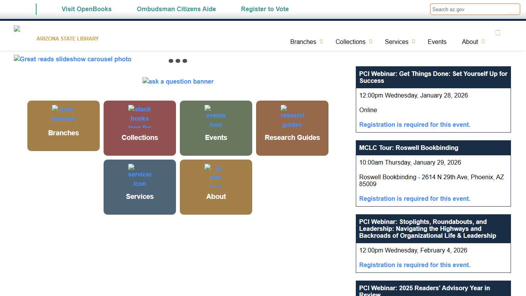Follow the Visit OpenBooks link

click(87, 9)
